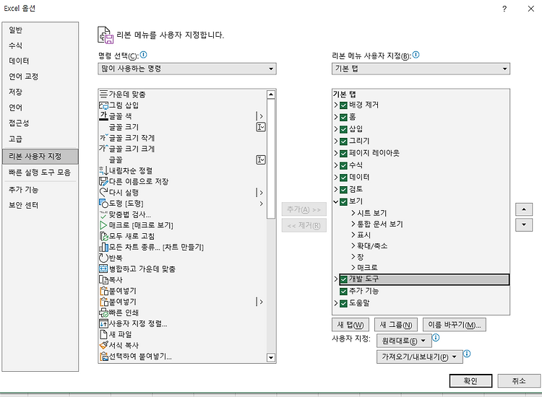
Task: Click info icon beside 원래대로 button
Action: coord(436,338)
